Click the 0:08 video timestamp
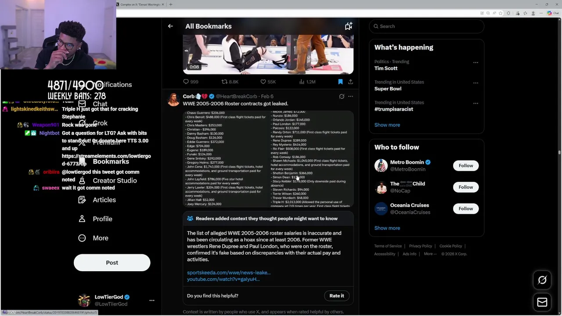The height and width of the screenshot is (316, 562). (x=194, y=67)
